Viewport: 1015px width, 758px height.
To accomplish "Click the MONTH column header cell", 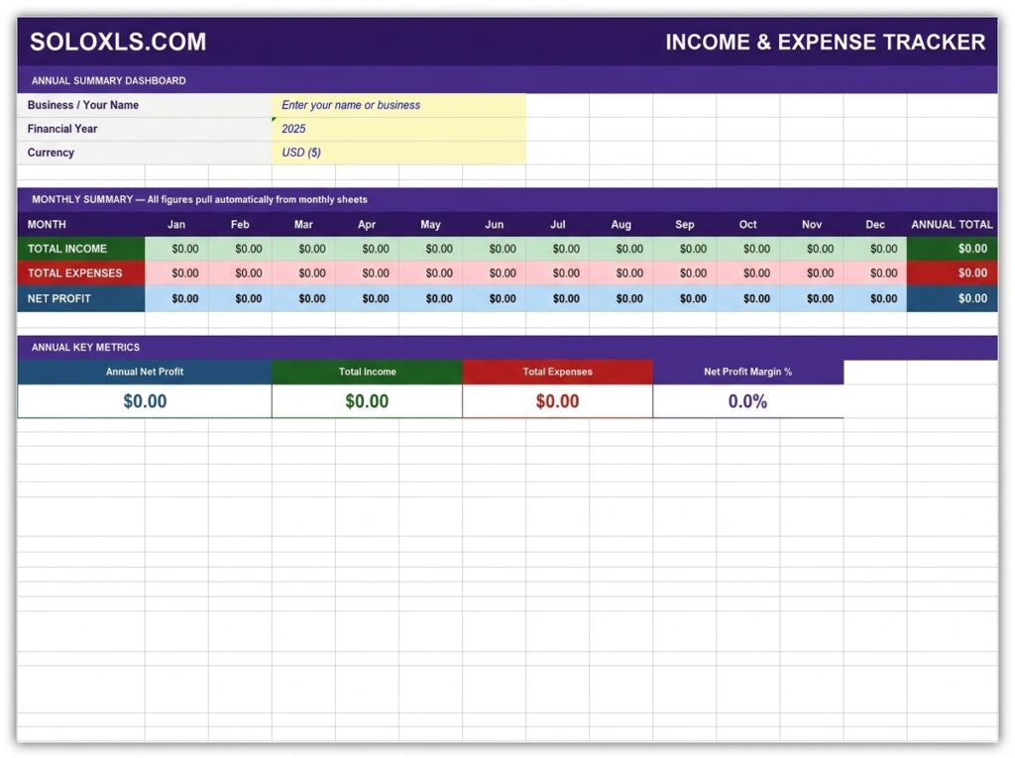I will [81, 224].
